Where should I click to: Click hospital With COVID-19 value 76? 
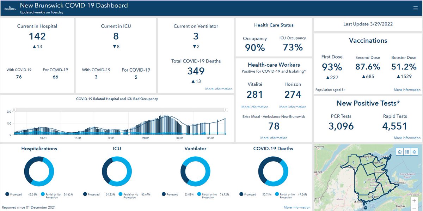pyautogui.click(x=19, y=77)
